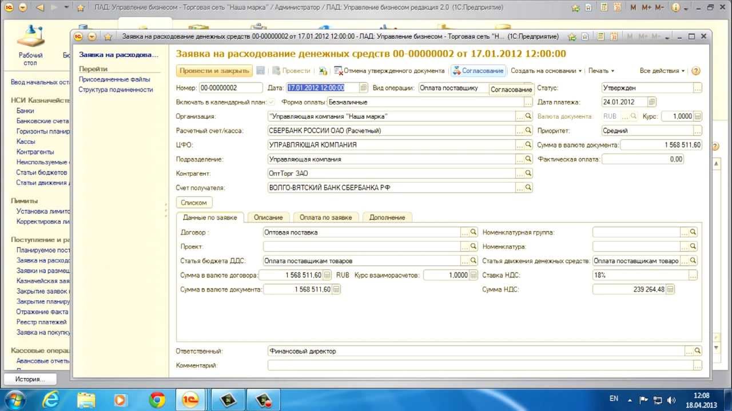Toggle Включать в календарный план checkbox
Image resolution: width=732 pixels, height=411 pixels.
coord(272,102)
